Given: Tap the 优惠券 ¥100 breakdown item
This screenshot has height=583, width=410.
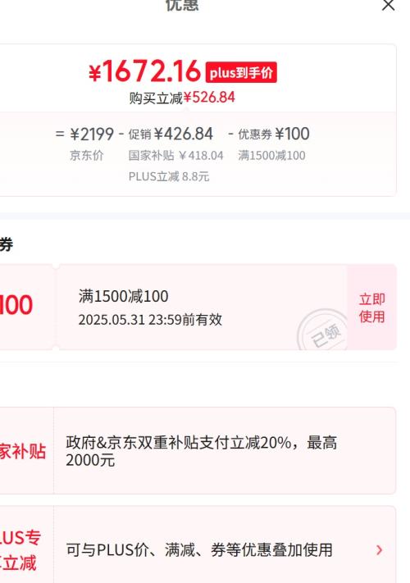Looking at the screenshot, I should [274, 134].
